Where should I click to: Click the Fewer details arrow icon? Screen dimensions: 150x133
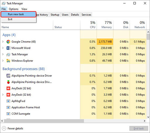(4, 128)
